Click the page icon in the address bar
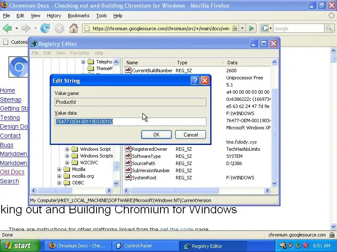Viewport: 337px width, 252px height. [x=87, y=28]
